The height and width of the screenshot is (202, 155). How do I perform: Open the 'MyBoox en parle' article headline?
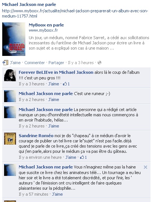[x=46, y=25]
